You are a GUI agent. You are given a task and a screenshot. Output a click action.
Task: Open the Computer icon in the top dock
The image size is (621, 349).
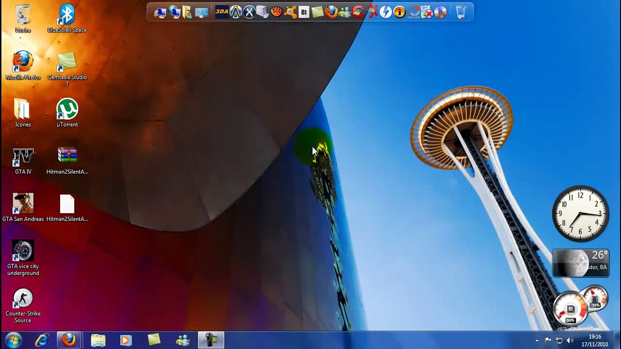(x=161, y=12)
